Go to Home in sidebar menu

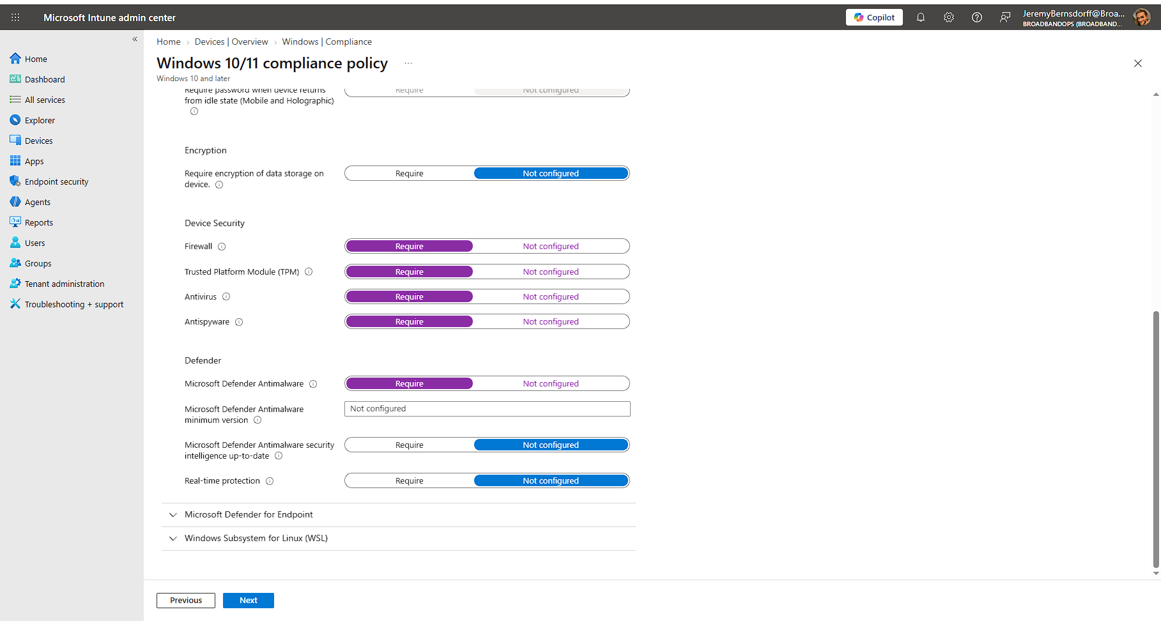pos(36,59)
